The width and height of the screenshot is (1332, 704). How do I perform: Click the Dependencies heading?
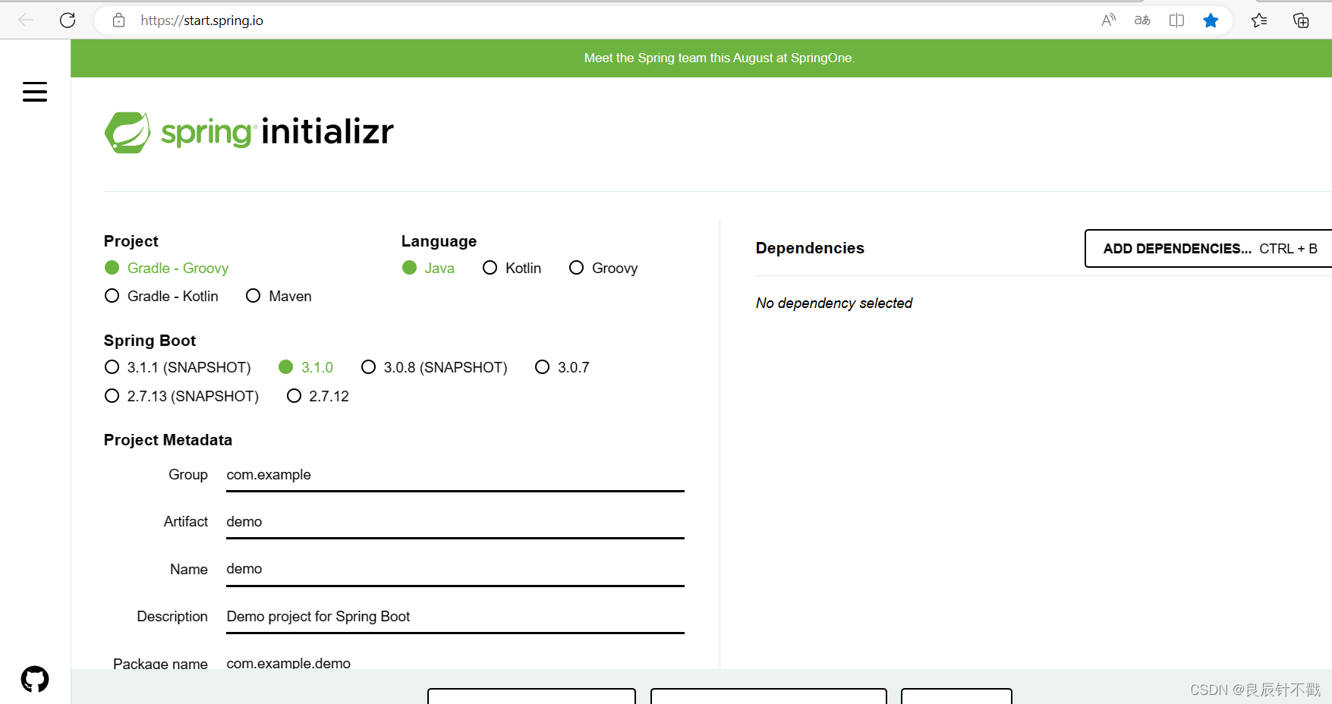(810, 248)
